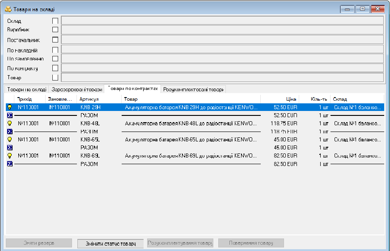Click the Артикул column header
Viewport: 390px width, 251px height.
[98, 99]
